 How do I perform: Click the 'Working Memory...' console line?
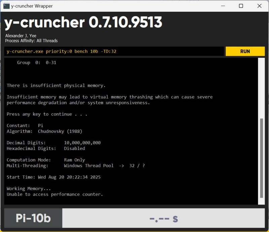(29, 189)
